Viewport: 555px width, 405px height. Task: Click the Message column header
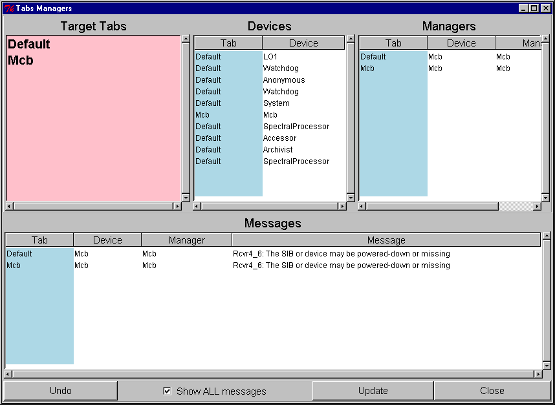pos(386,240)
